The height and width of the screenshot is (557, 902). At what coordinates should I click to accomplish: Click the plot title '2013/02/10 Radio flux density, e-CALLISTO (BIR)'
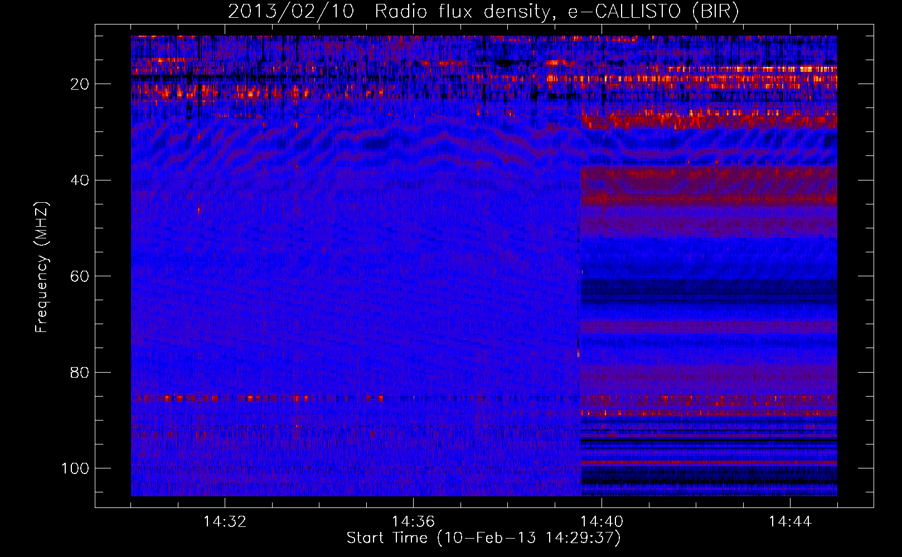coord(483,12)
